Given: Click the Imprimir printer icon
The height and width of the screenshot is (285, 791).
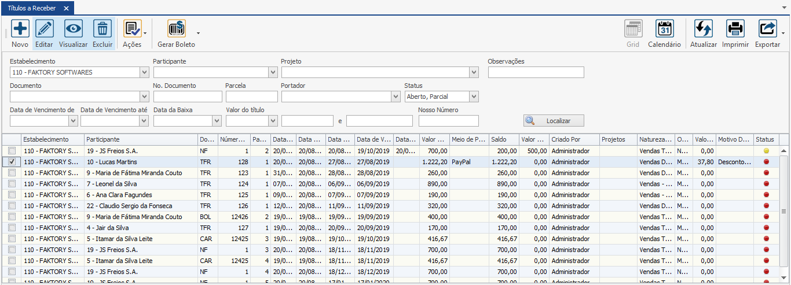Looking at the screenshot, I should (735, 29).
